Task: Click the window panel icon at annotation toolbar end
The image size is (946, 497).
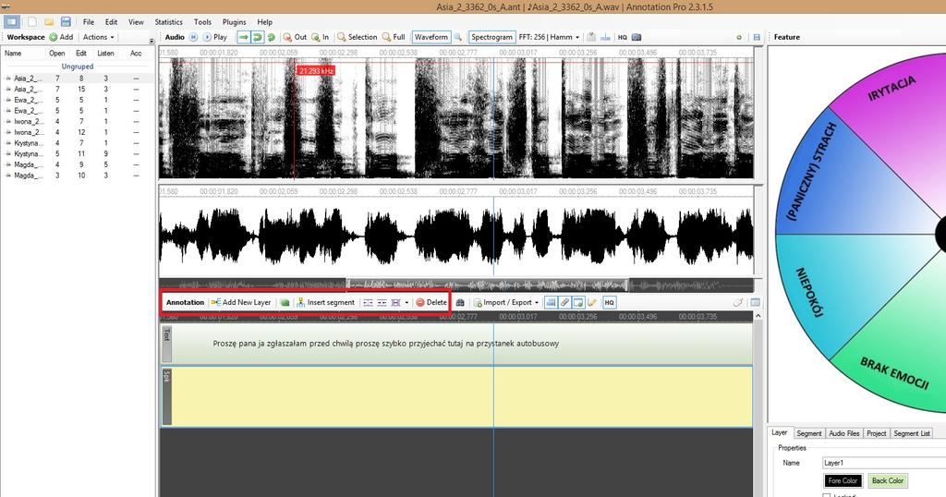Action: [x=755, y=302]
